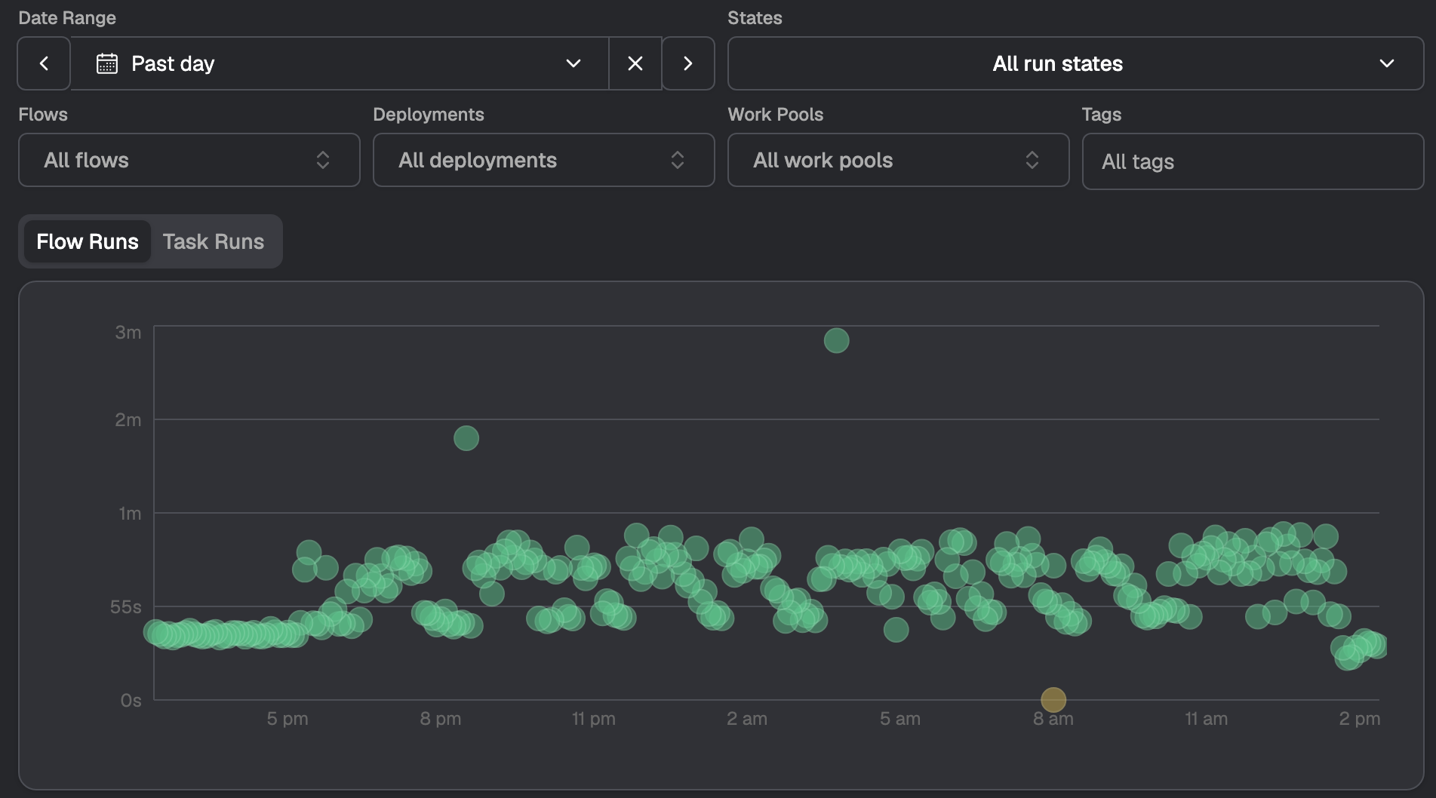Click the 8 pm time axis label
This screenshot has height=798, width=1436.
click(x=441, y=719)
